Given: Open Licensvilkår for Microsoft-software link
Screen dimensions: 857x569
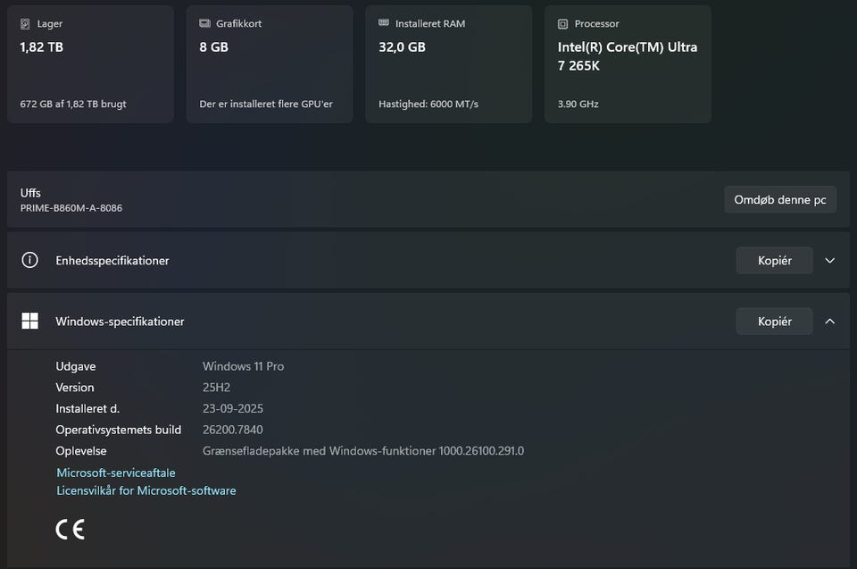Looking at the screenshot, I should click(x=146, y=490).
